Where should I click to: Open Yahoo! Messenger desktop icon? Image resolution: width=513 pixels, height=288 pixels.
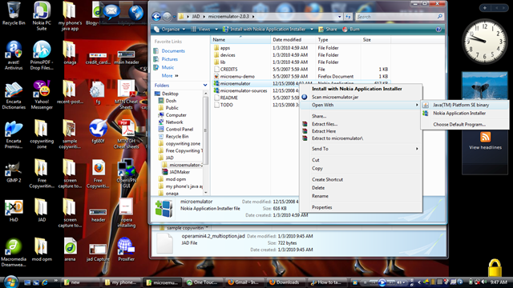pos(42,95)
